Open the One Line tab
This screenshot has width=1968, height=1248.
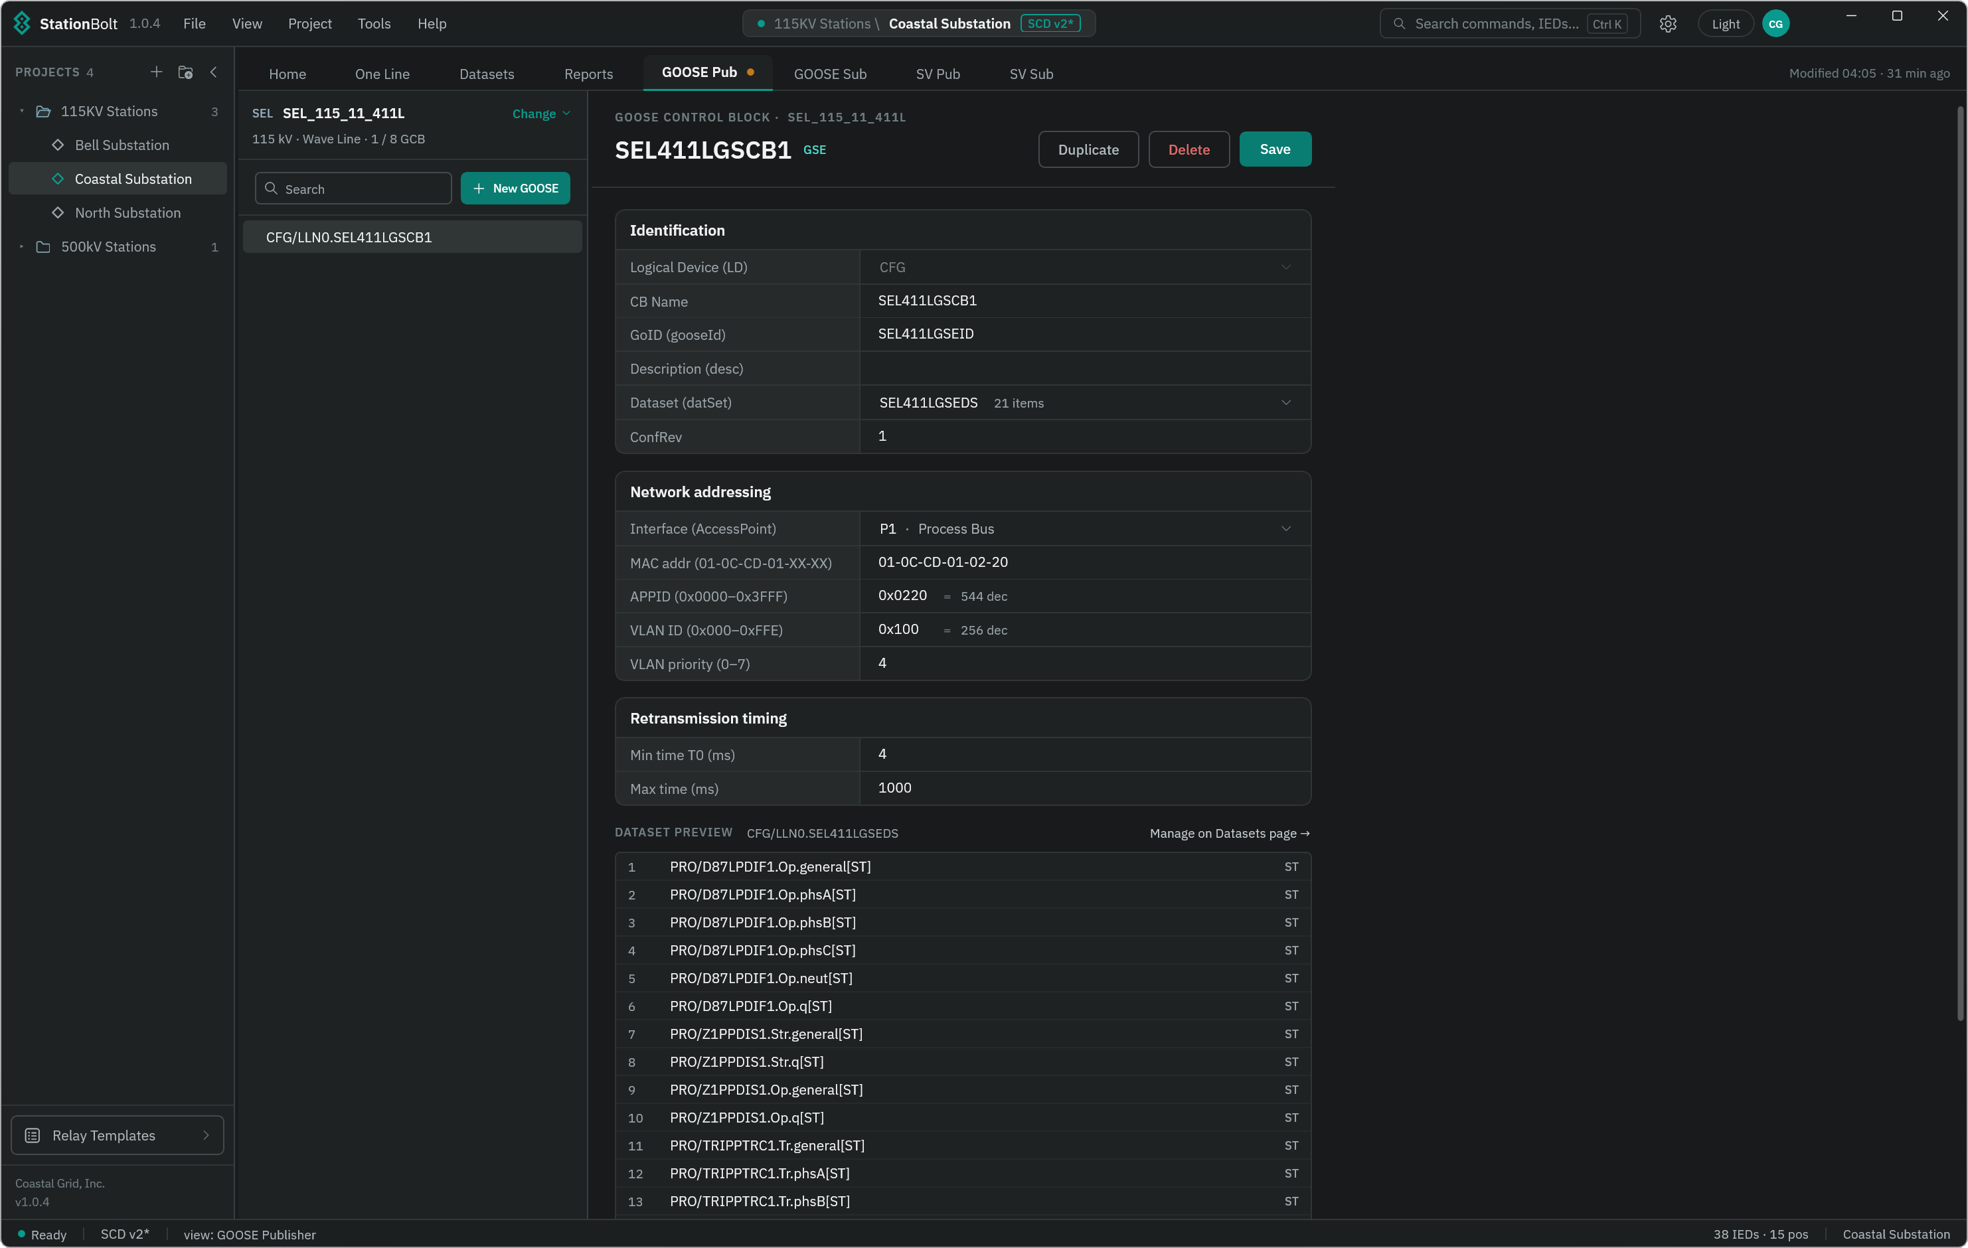[382, 74]
